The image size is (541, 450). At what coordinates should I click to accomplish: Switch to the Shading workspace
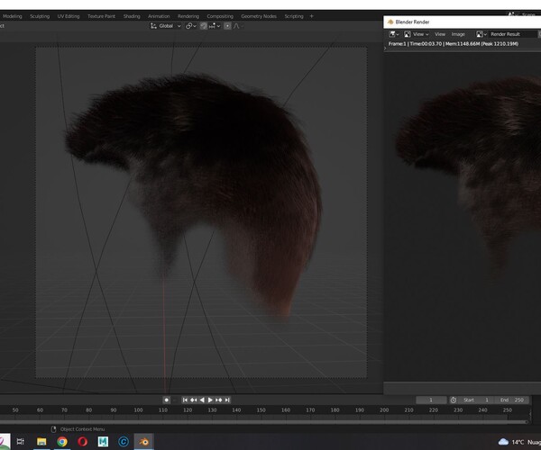(x=132, y=16)
